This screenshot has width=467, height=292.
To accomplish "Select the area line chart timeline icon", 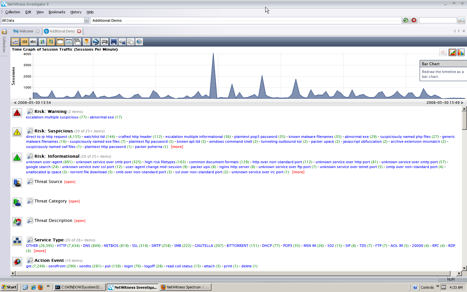I will pos(452,52).
